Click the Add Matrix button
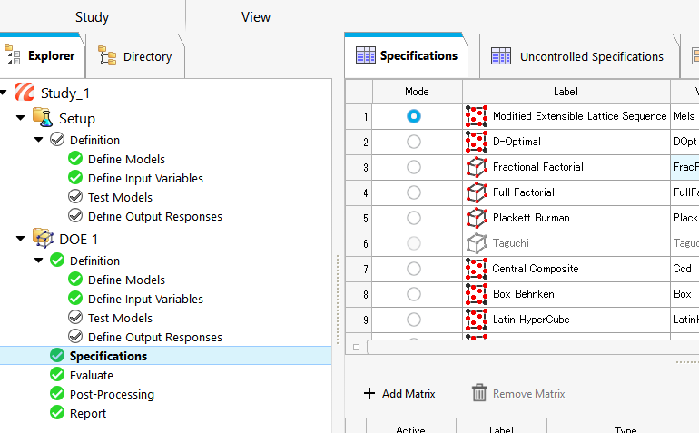The height and width of the screenshot is (433, 699). click(399, 394)
